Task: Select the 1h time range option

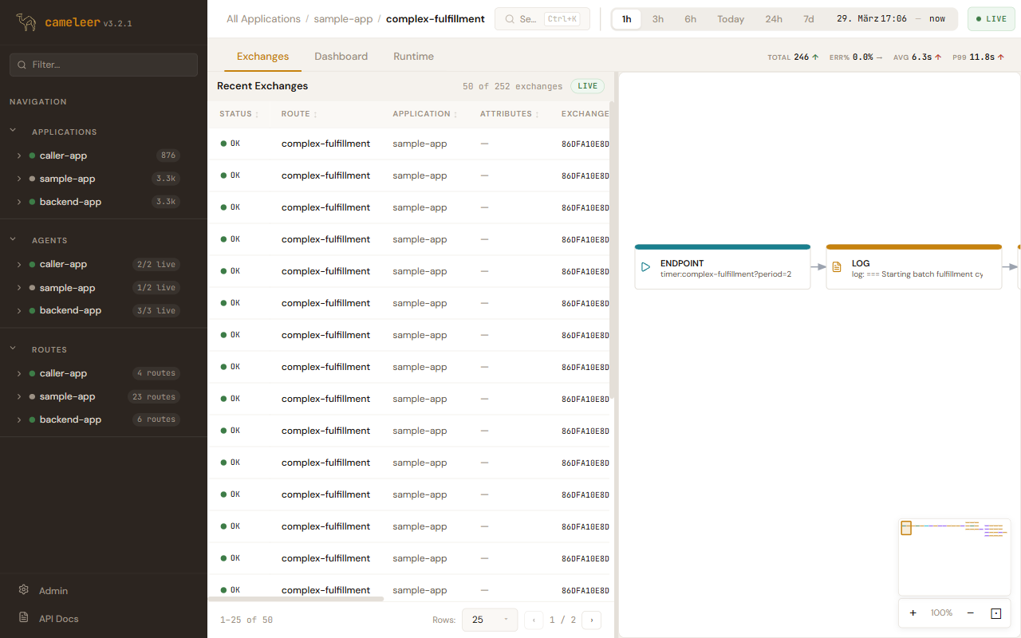Action: 627,19
